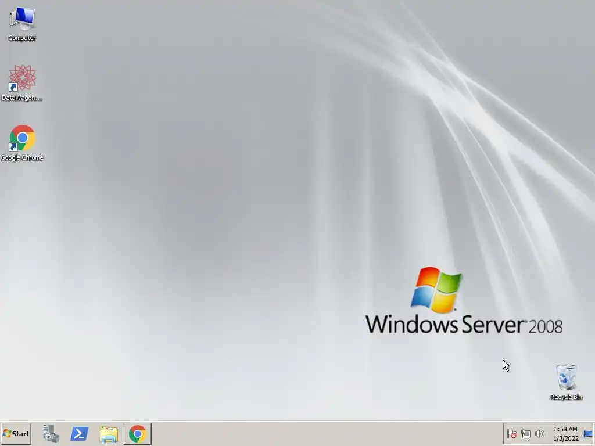Open Server Manager from the taskbar
The image size is (595, 446).
click(51, 433)
